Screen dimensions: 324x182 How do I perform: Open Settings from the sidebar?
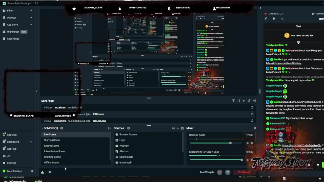[x=11, y=163]
